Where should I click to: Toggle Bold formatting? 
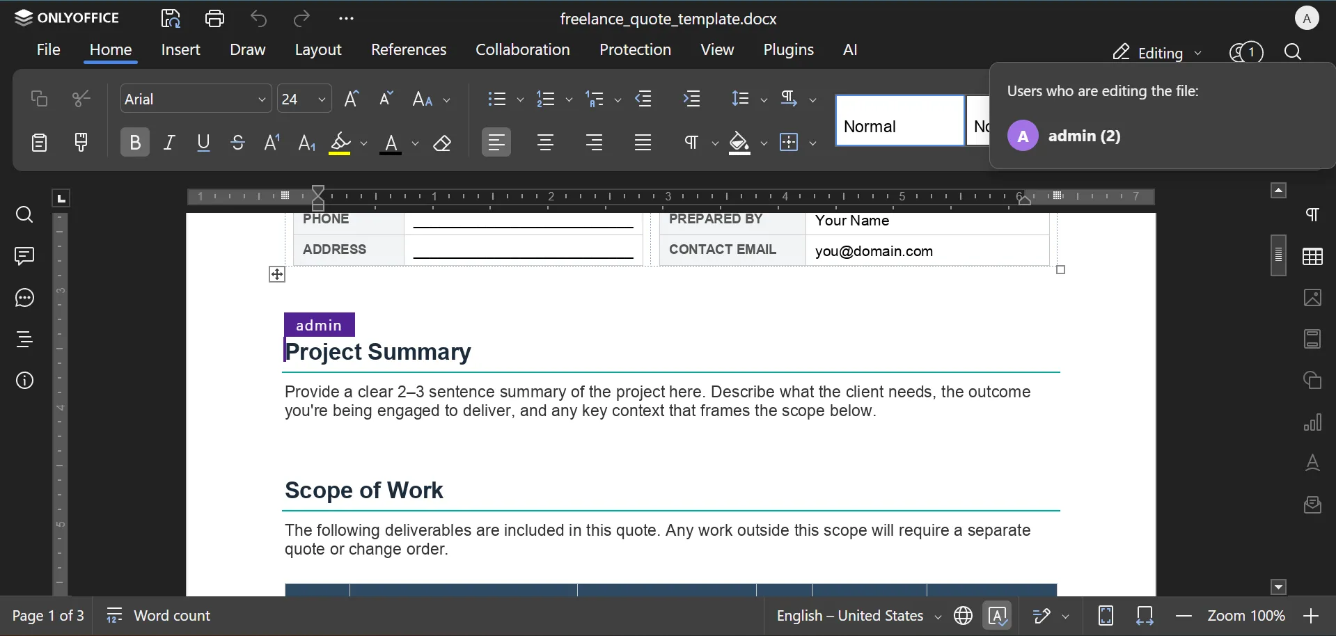(x=135, y=143)
